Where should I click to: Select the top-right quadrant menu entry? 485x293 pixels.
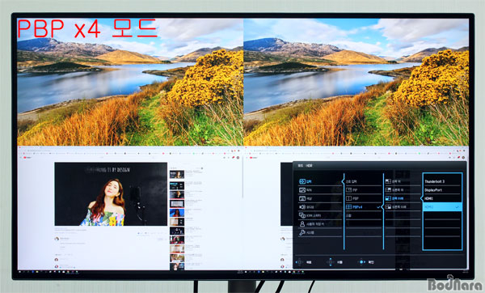(399, 190)
